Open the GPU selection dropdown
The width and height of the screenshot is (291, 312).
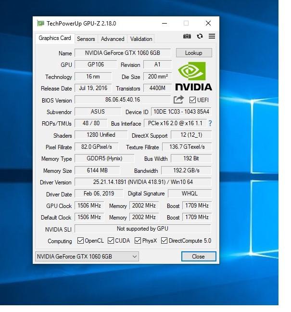pyautogui.click(x=87, y=257)
